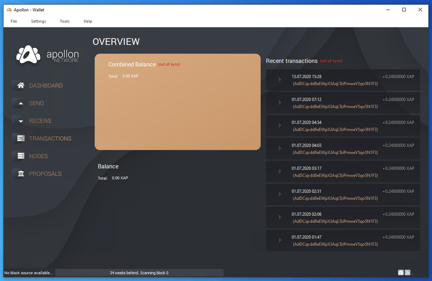Click 'No block source available...' status text
This screenshot has height=281, width=432.
(28, 273)
